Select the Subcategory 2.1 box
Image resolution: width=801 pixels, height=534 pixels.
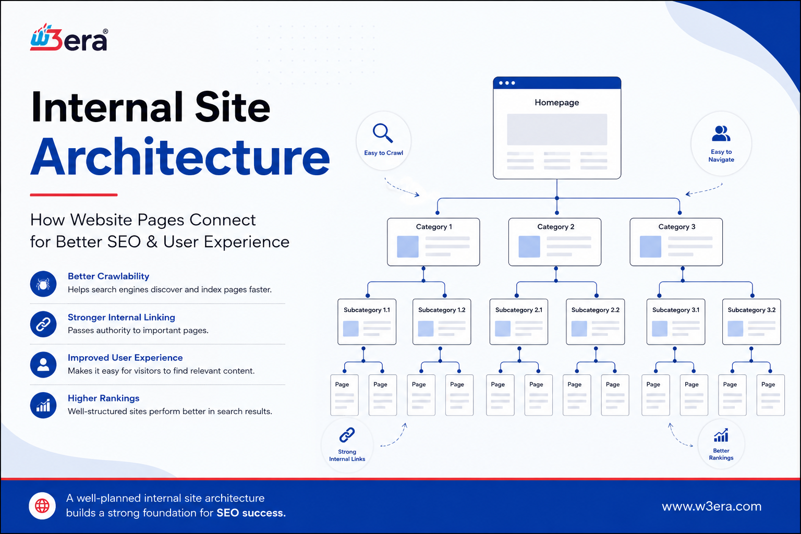[x=519, y=322]
